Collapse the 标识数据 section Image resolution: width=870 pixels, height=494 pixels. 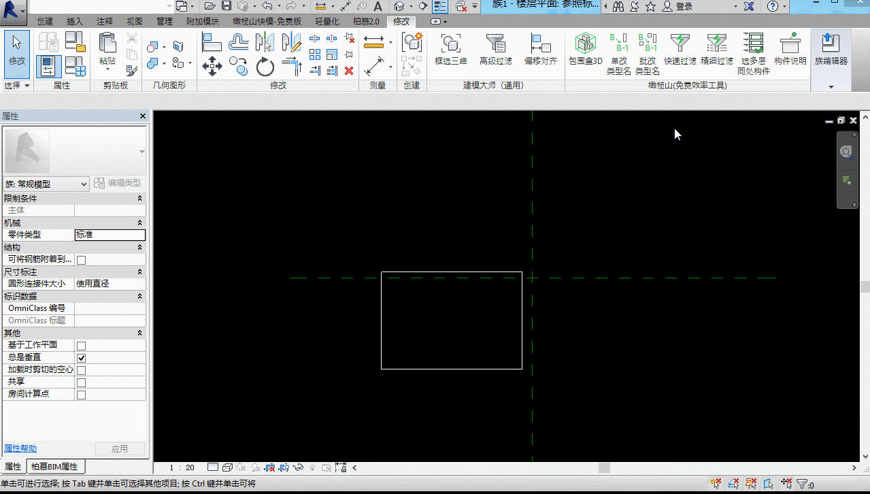pos(139,297)
